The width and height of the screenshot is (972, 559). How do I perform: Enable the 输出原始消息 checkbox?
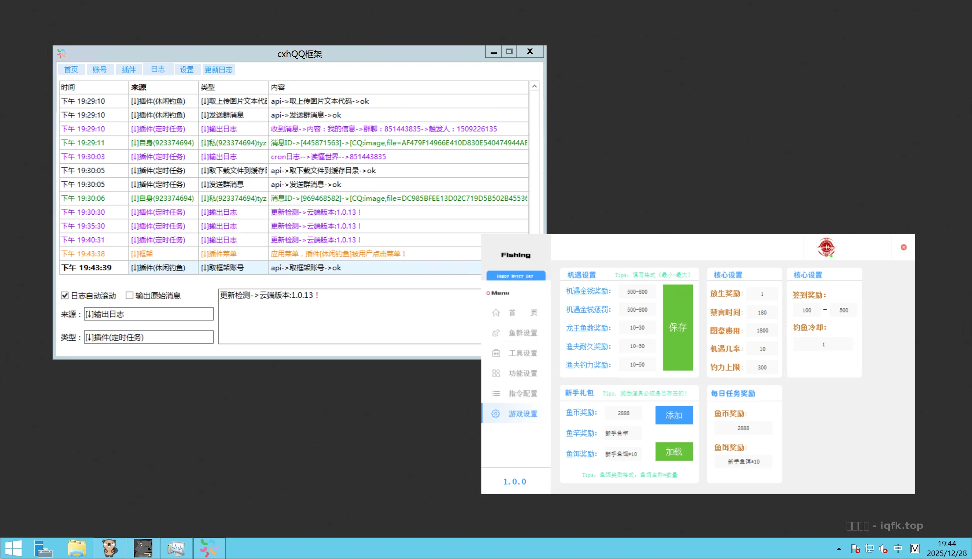point(130,295)
